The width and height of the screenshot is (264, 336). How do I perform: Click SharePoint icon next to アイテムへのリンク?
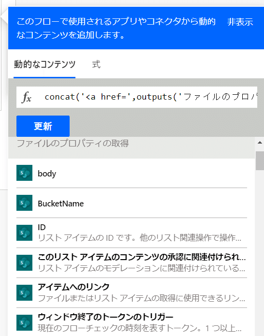click(25, 292)
